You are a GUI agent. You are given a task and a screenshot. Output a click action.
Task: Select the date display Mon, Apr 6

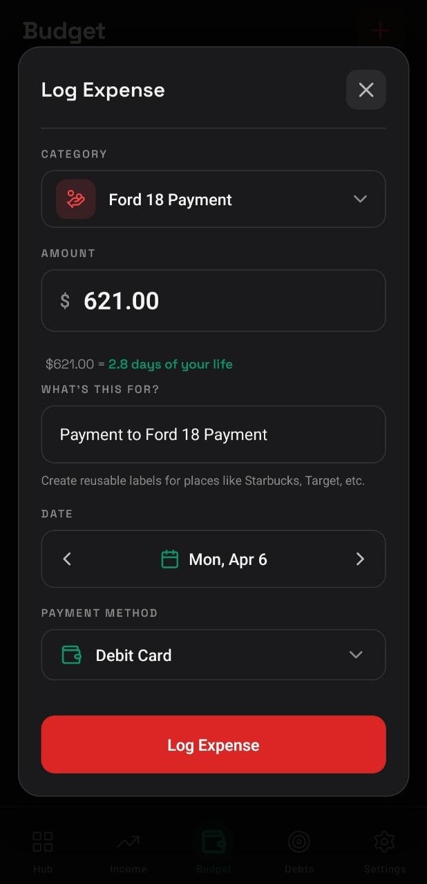pos(228,559)
